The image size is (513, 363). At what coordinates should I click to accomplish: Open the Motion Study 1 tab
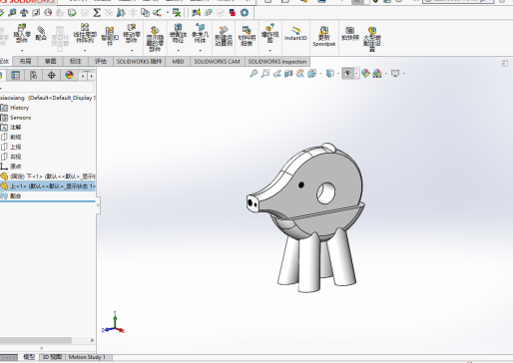tap(87, 357)
